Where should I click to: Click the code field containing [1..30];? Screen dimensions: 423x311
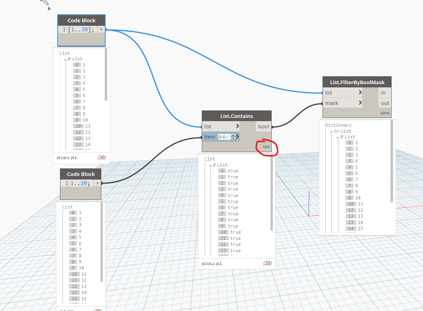click(x=81, y=29)
